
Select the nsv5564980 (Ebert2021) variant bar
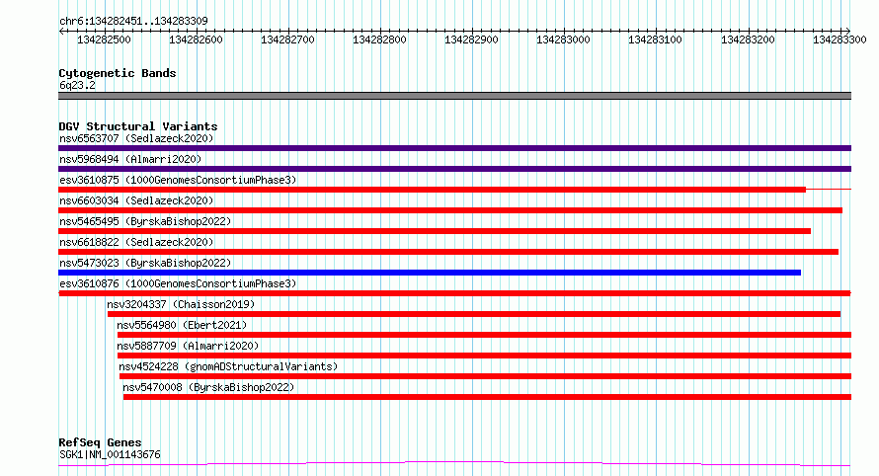click(484, 335)
